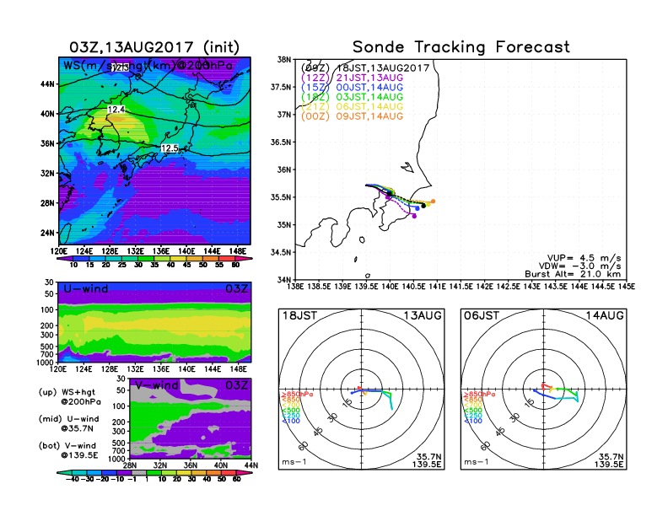Click the "Burst Alt= 21.0 km" value

[x=573, y=274]
